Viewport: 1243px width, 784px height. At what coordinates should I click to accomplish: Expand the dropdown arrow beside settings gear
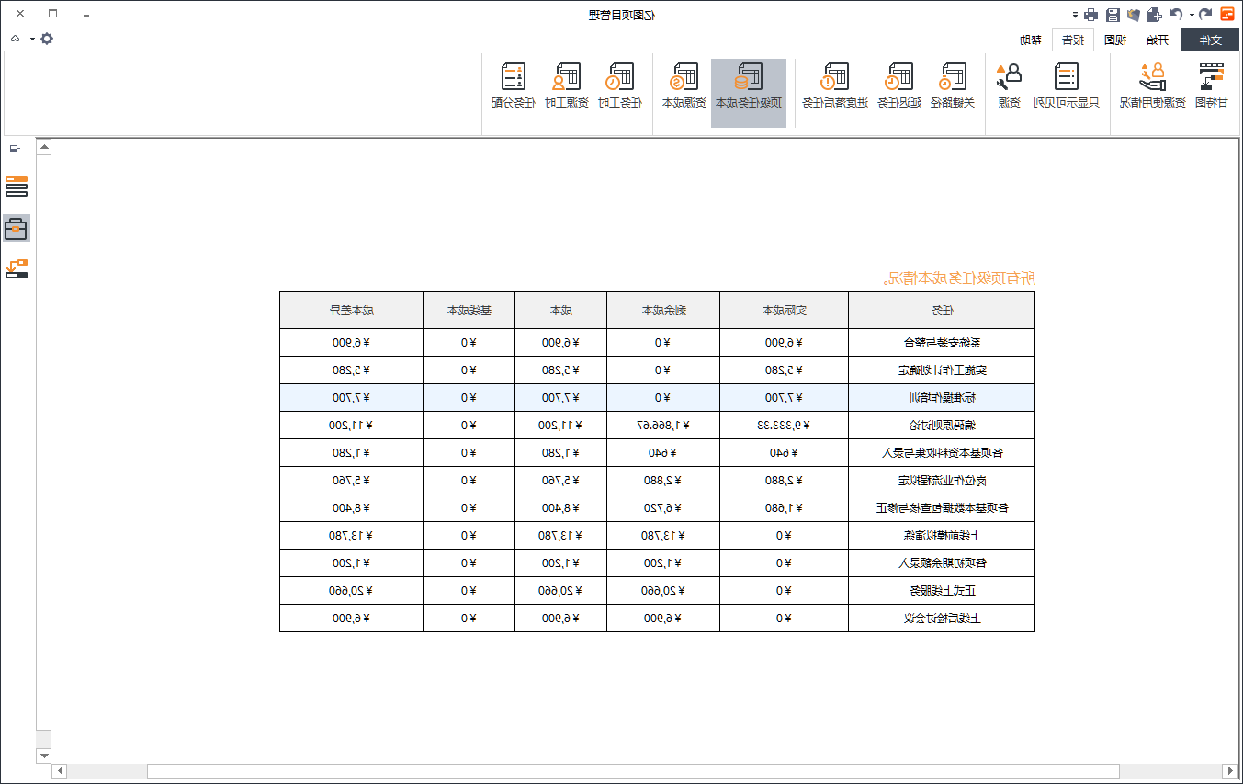click(x=32, y=39)
